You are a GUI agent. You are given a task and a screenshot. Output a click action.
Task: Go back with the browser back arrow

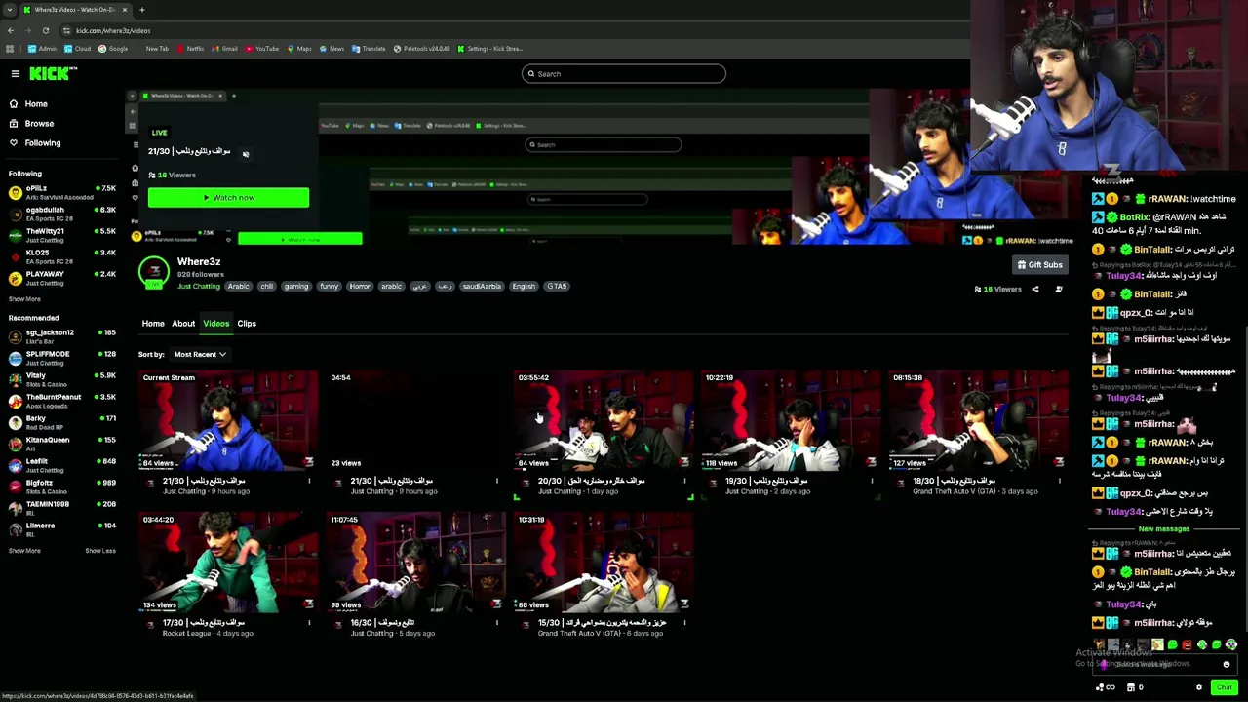(x=11, y=30)
